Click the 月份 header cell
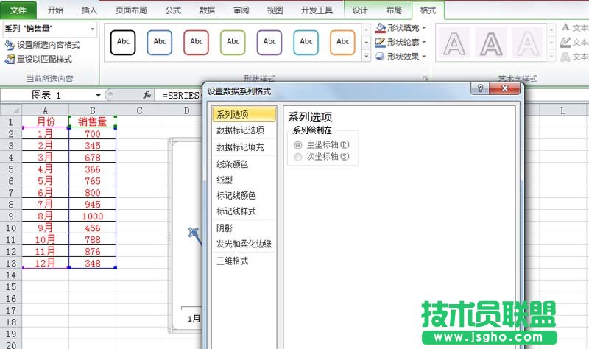 coord(46,121)
